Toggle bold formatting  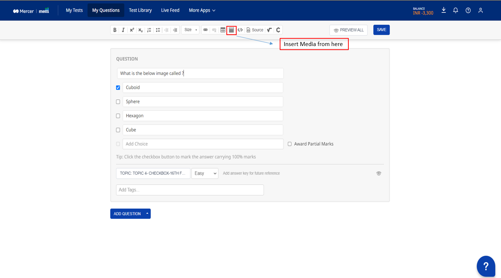(115, 30)
